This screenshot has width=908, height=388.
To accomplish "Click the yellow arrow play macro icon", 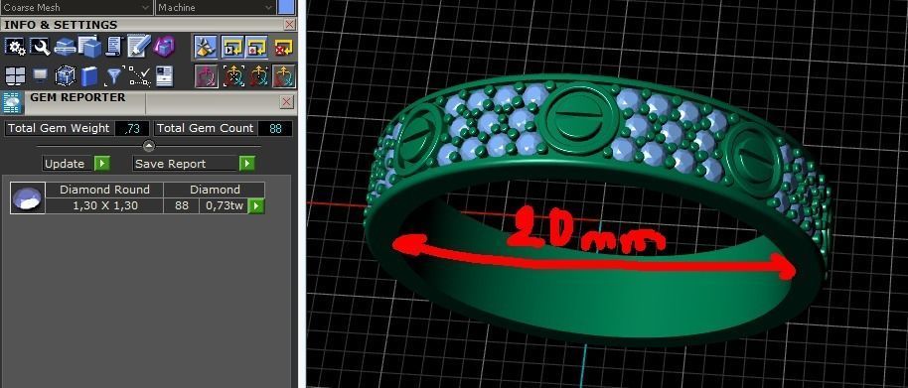I will [231, 47].
